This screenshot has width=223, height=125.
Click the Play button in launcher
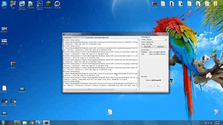[158, 86]
